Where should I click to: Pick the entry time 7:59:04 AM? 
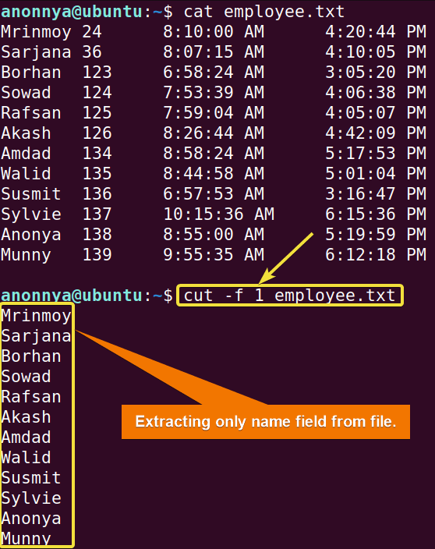(x=214, y=113)
